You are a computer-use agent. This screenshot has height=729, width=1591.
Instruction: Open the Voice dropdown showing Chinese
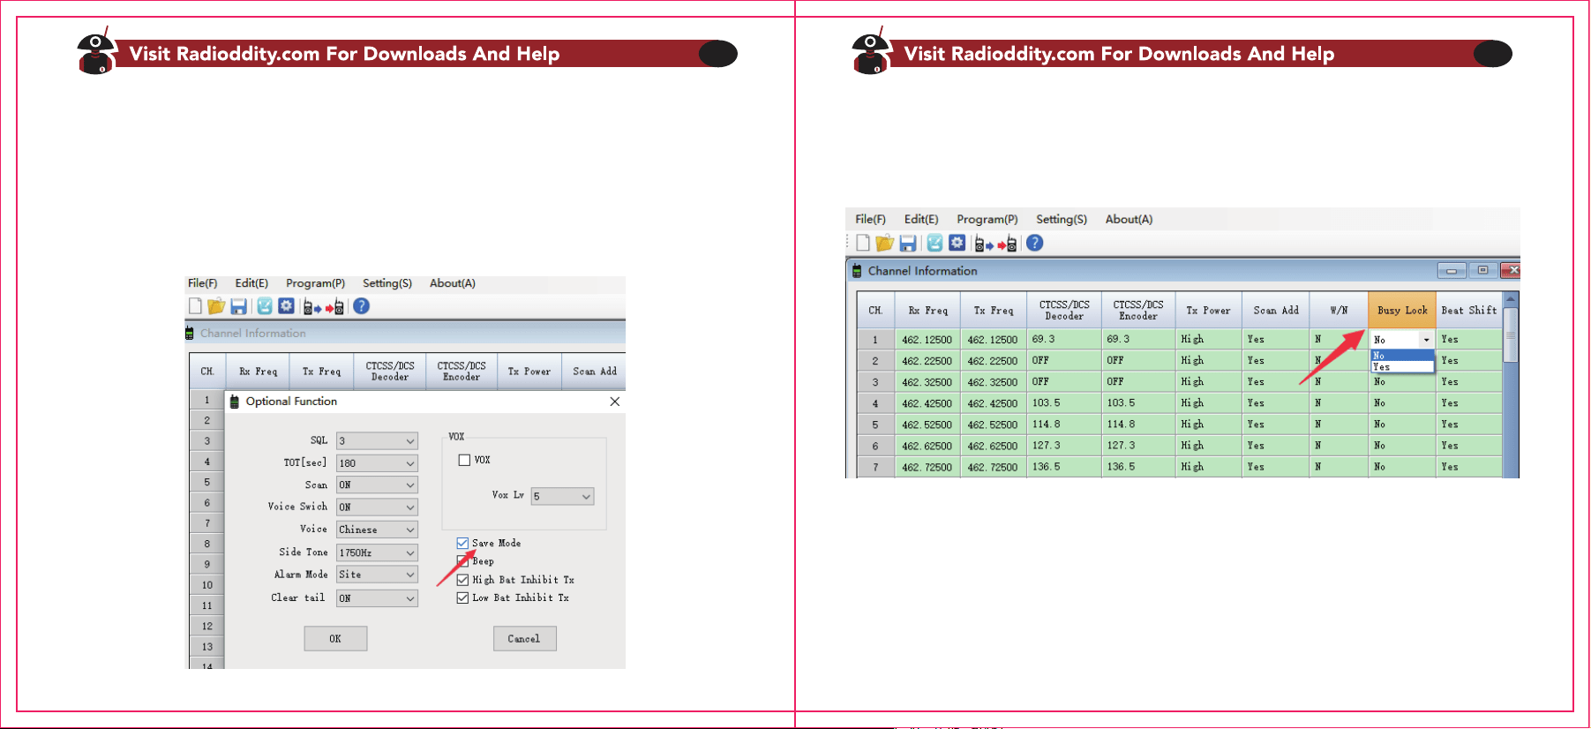point(377,530)
